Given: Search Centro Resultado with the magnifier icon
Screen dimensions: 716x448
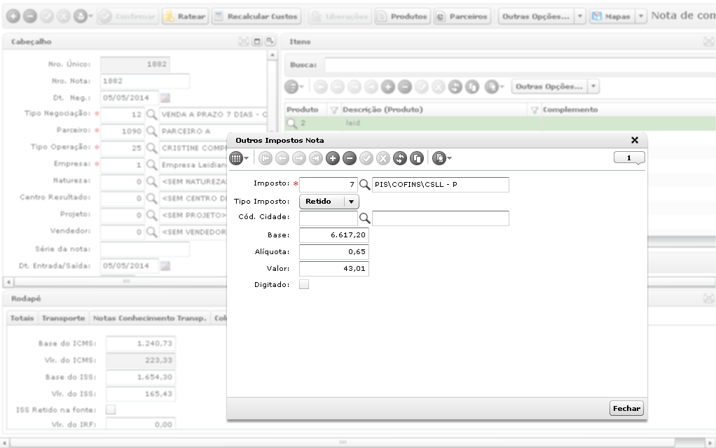Looking at the screenshot, I should (151, 199).
